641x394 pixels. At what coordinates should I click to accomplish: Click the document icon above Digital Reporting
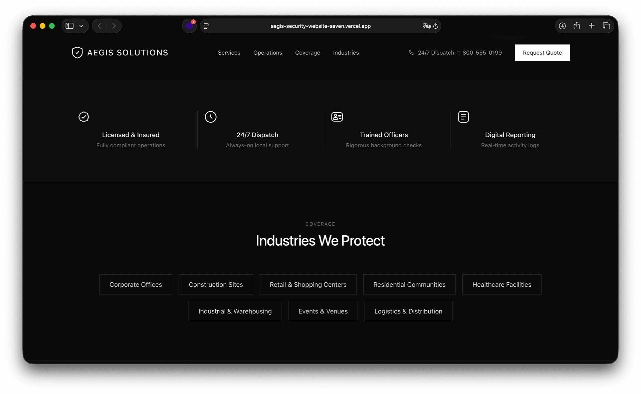pyautogui.click(x=463, y=117)
